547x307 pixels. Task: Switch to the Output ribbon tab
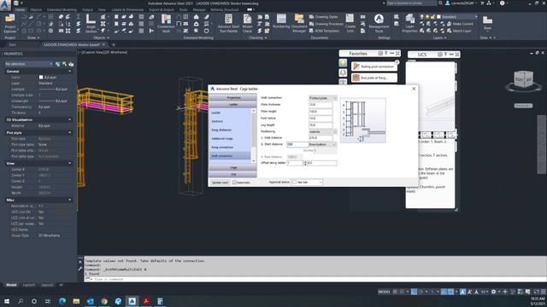click(x=87, y=9)
